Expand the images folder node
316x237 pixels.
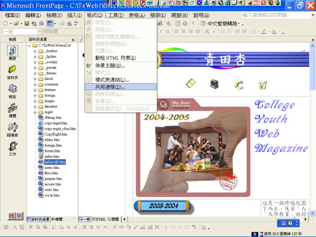[36, 101]
